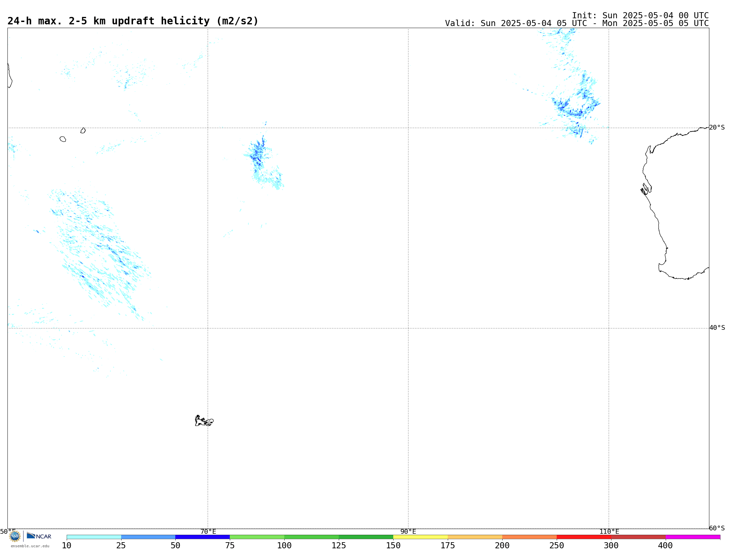Click the 60°S latitude label
The width and height of the screenshot is (731, 550).
point(717,528)
